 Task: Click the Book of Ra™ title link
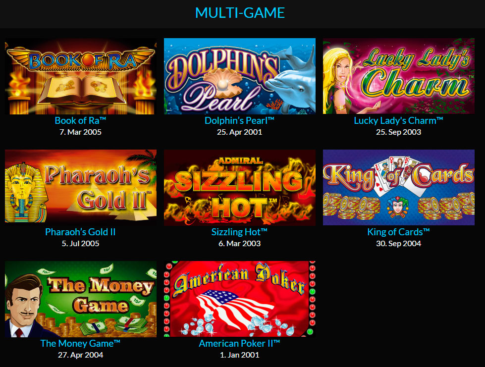click(x=80, y=120)
